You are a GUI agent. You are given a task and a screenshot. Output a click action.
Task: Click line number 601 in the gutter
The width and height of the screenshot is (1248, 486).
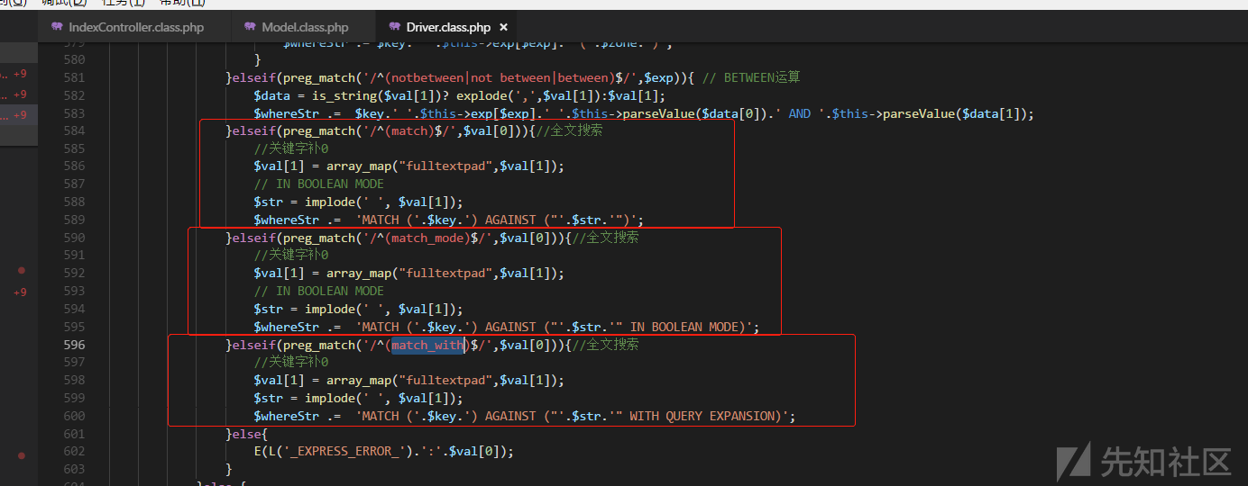click(x=74, y=434)
